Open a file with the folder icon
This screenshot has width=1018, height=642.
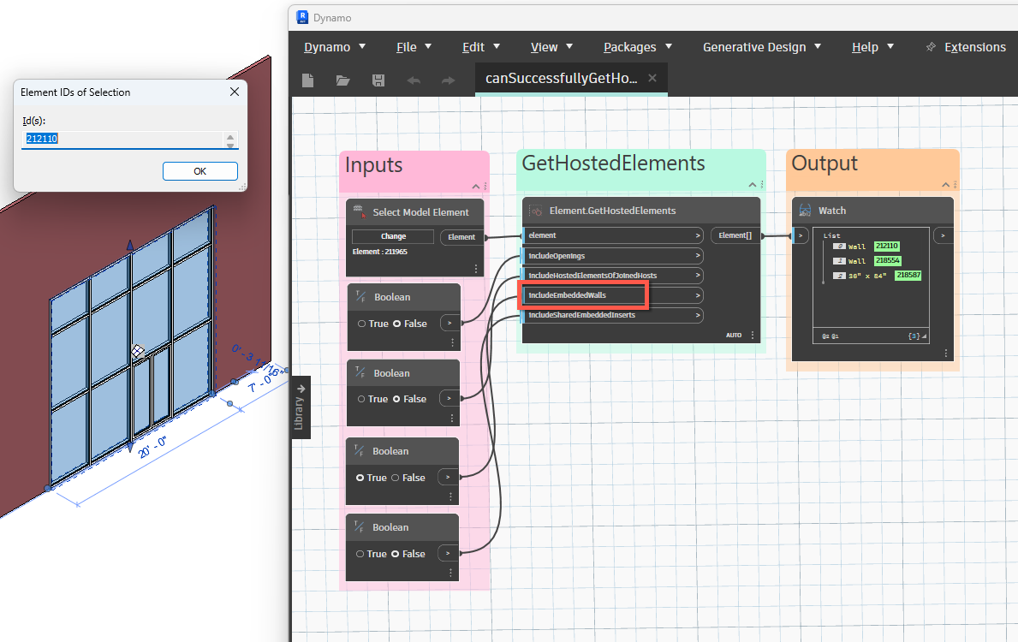[342, 80]
